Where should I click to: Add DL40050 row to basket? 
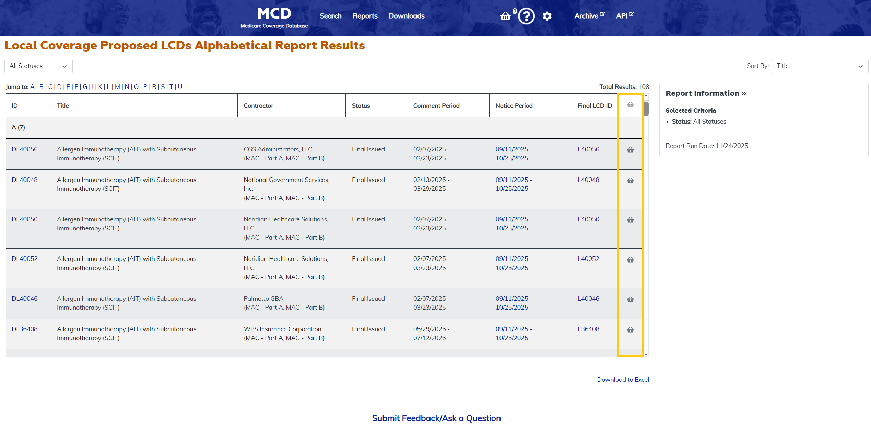click(630, 220)
